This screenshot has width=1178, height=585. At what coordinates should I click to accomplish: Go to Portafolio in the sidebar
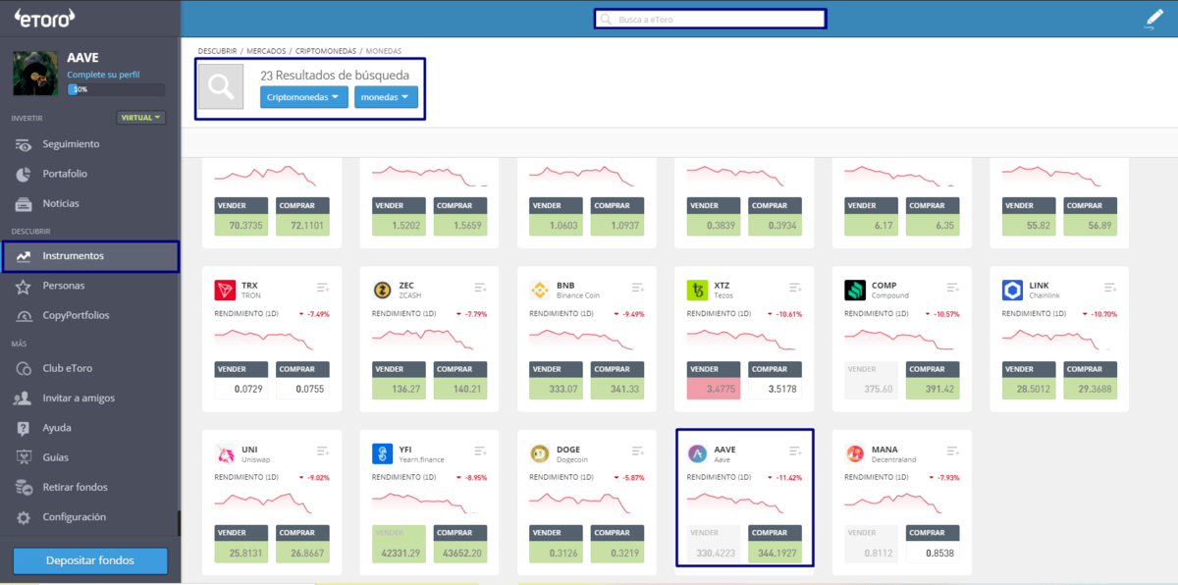[x=65, y=174]
